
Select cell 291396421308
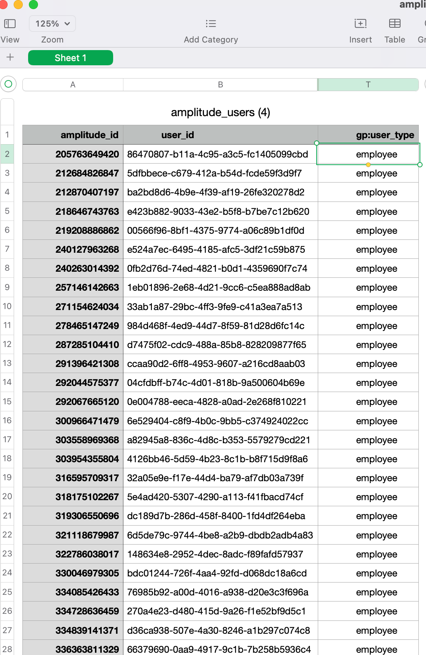pos(73,364)
